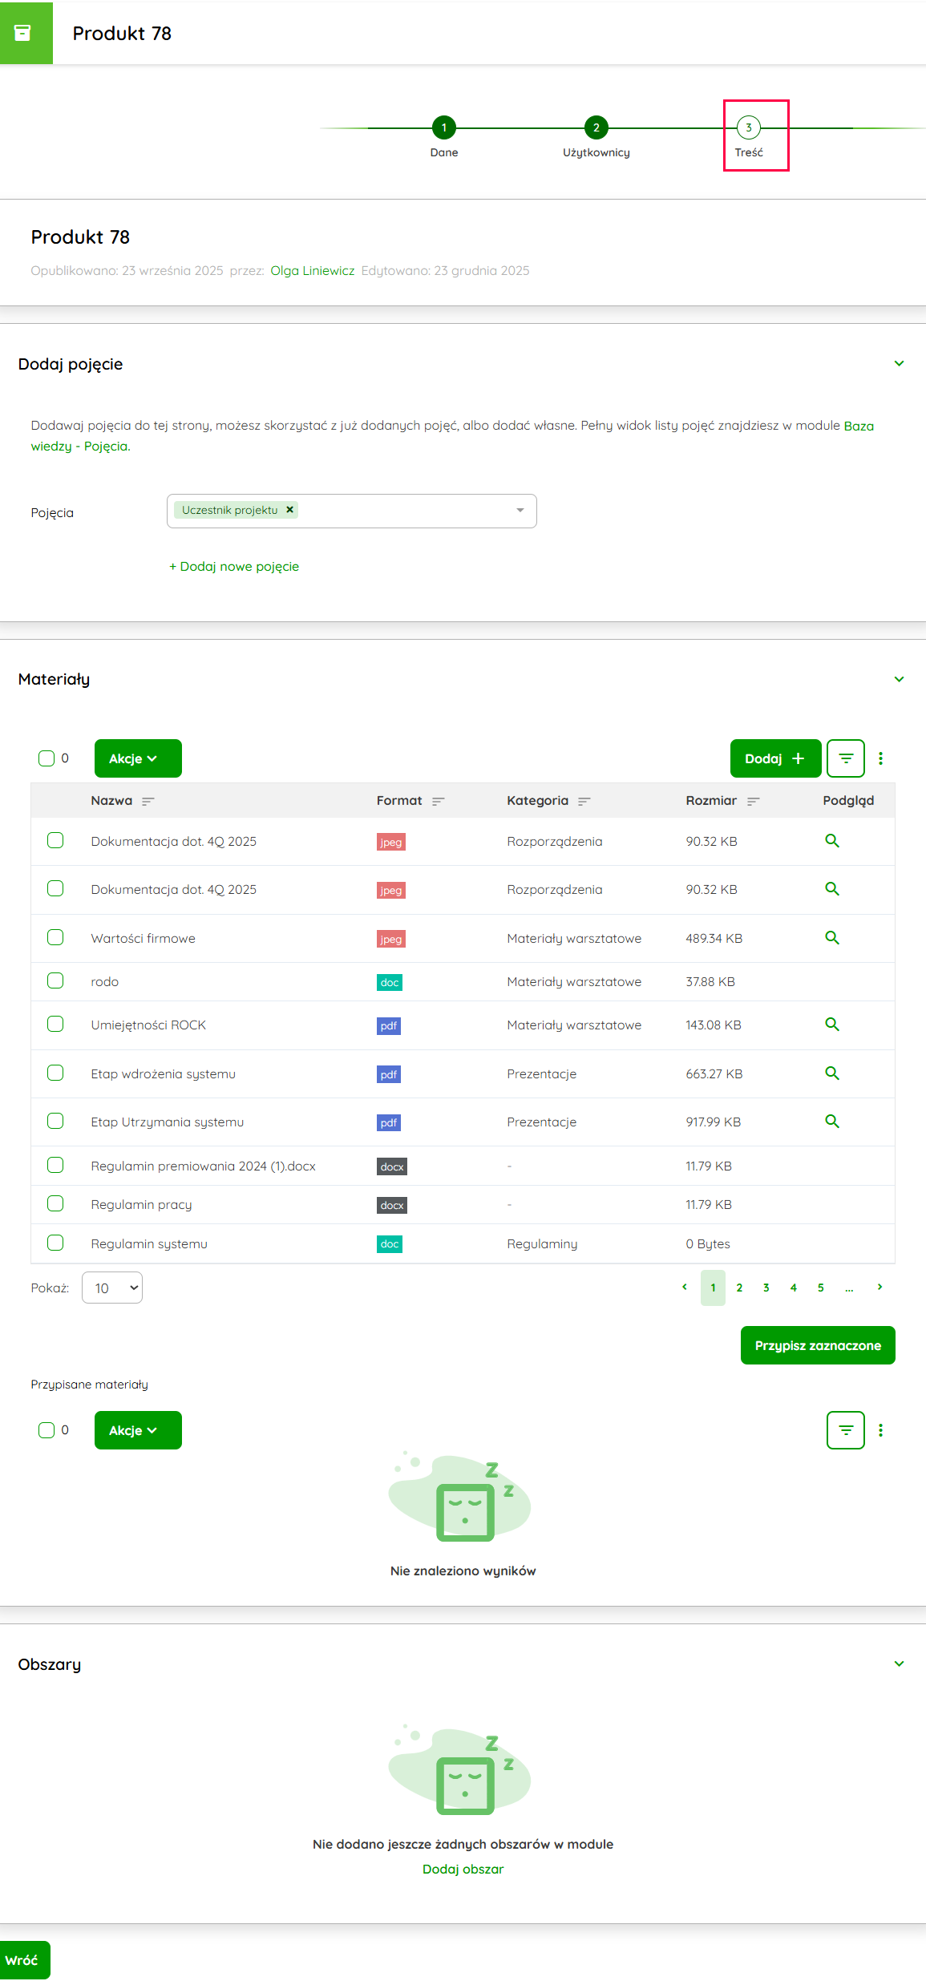Open three-dot menu in the Materiały toolbar

pos(880,758)
